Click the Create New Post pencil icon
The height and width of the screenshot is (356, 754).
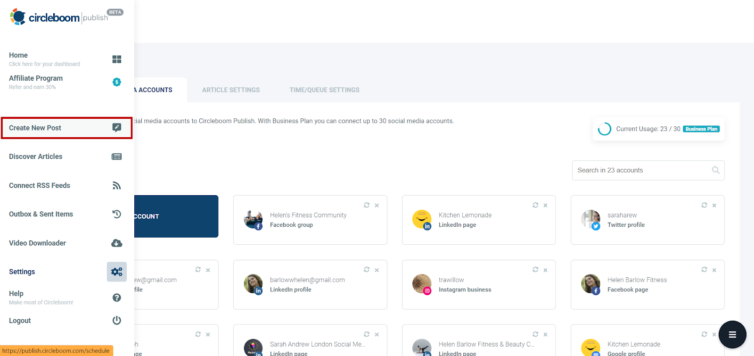(x=117, y=128)
